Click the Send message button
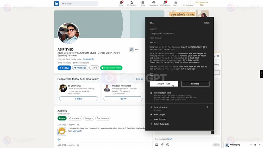The height and width of the screenshot is (148, 263). tap(216, 145)
